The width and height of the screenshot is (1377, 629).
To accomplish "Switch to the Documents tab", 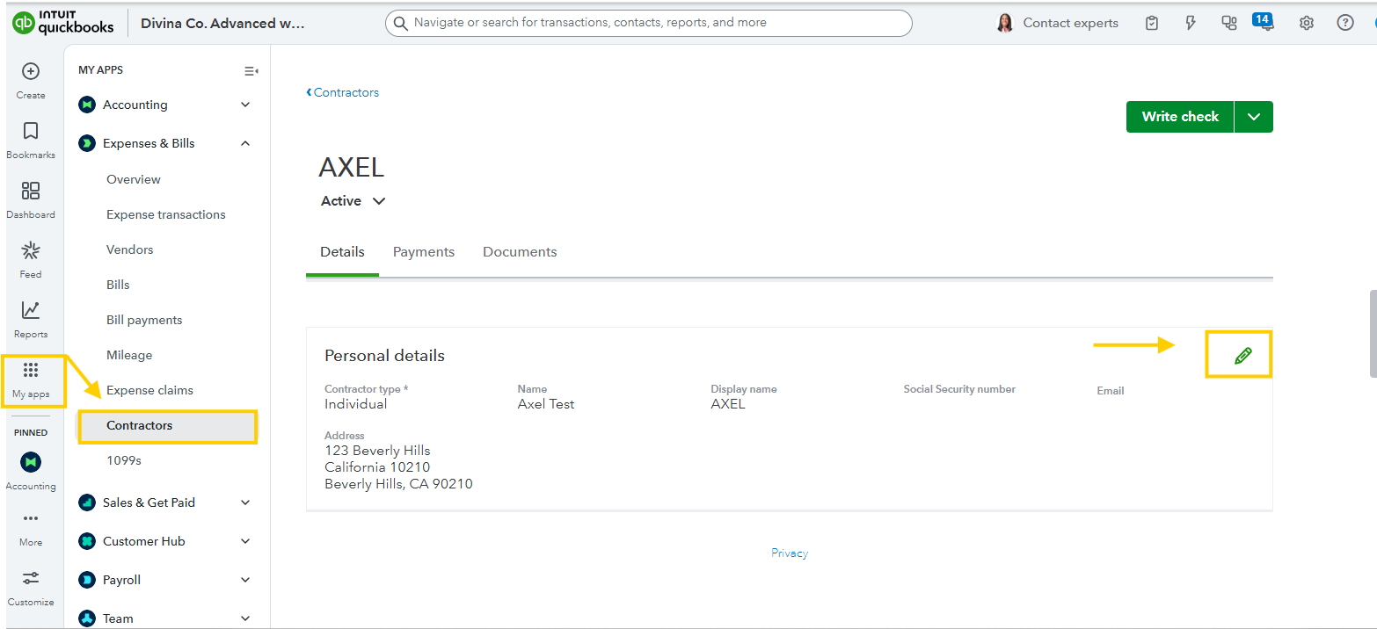I will (x=520, y=252).
